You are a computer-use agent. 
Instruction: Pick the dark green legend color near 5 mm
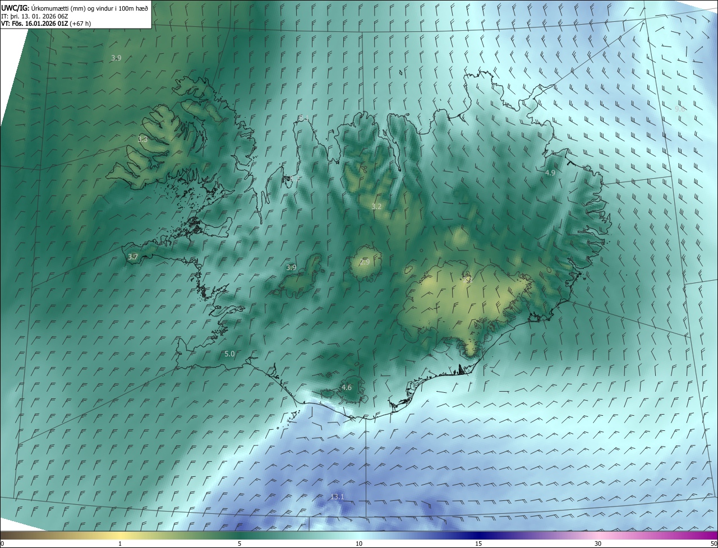coord(240,536)
